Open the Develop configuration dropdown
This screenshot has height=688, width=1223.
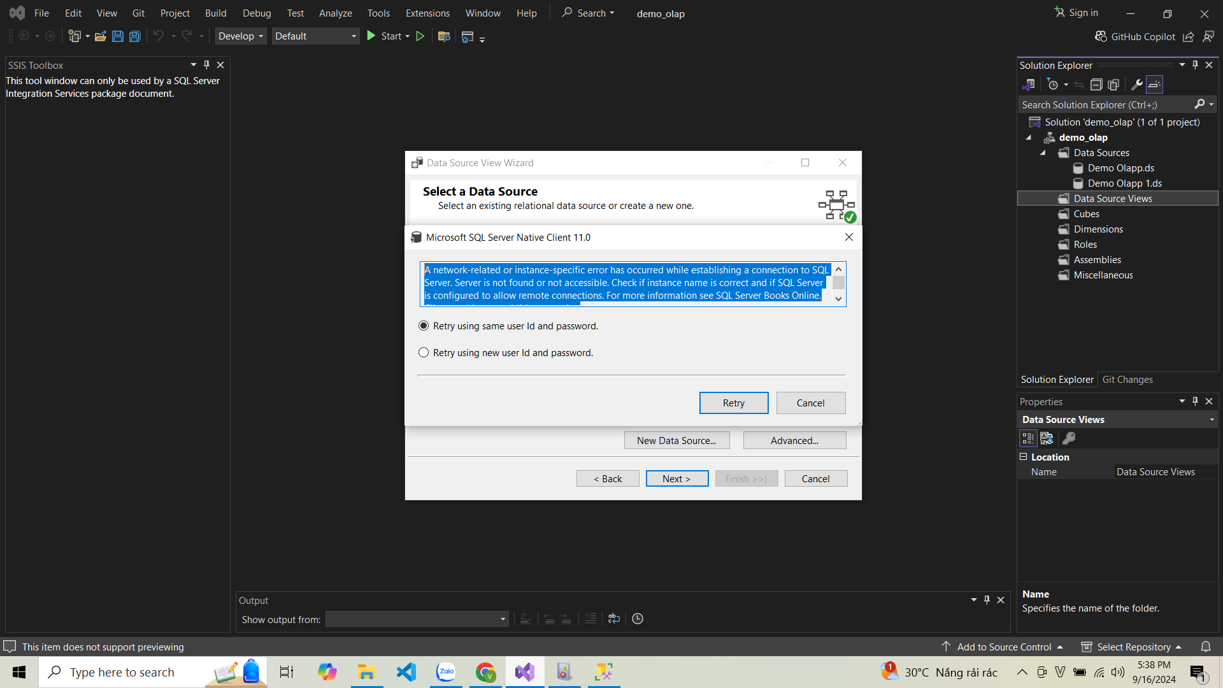pyautogui.click(x=240, y=36)
